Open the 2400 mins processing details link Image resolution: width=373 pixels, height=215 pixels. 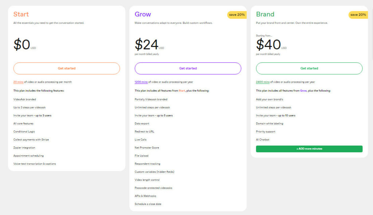(x=262, y=82)
